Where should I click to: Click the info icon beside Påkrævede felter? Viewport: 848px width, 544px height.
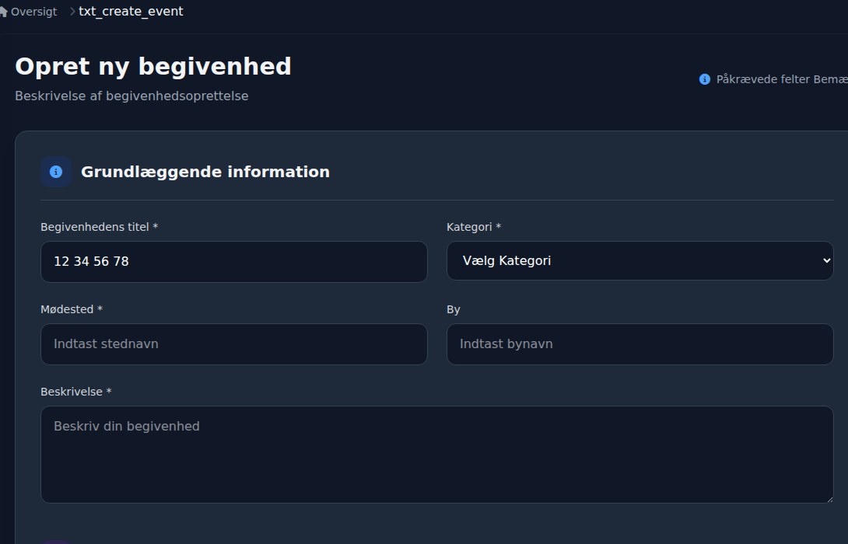pyautogui.click(x=705, y=79)
